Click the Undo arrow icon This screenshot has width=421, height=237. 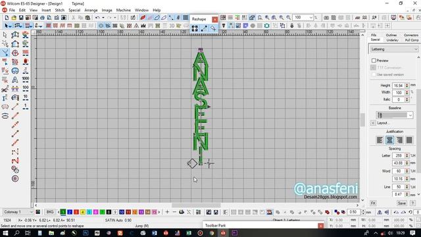click(97, 18)
